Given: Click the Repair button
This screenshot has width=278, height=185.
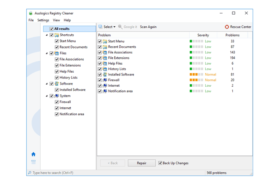Looking at the screenshot, I should [142, 163].
